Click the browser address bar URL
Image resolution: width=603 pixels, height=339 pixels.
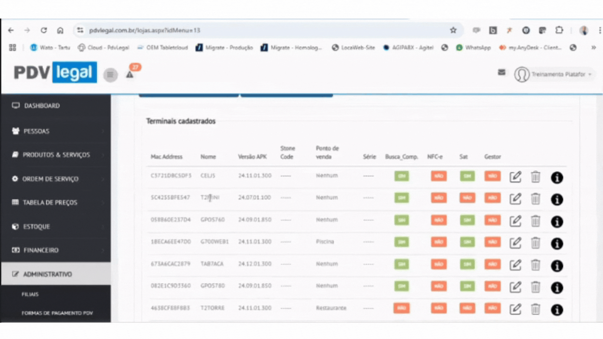click(x=144, y=30)
